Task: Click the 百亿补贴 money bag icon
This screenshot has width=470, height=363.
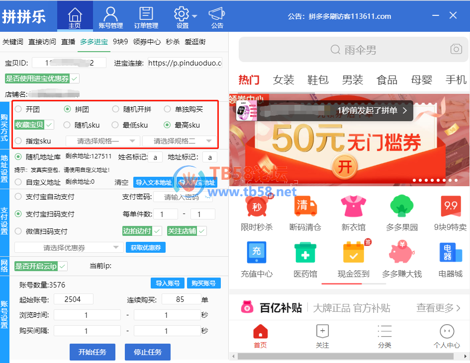Action: click(247, 307)
